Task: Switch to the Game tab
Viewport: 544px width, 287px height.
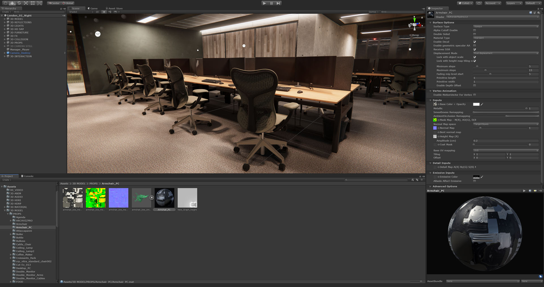Action: click(x=93, y=8)
